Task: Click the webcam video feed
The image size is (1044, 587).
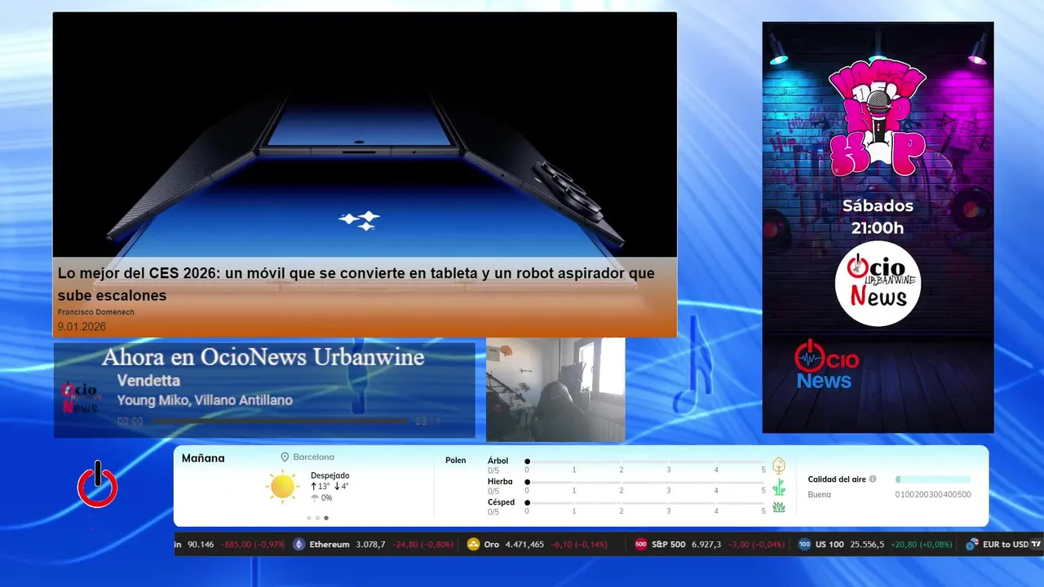Action: click(x=555, y=390)
